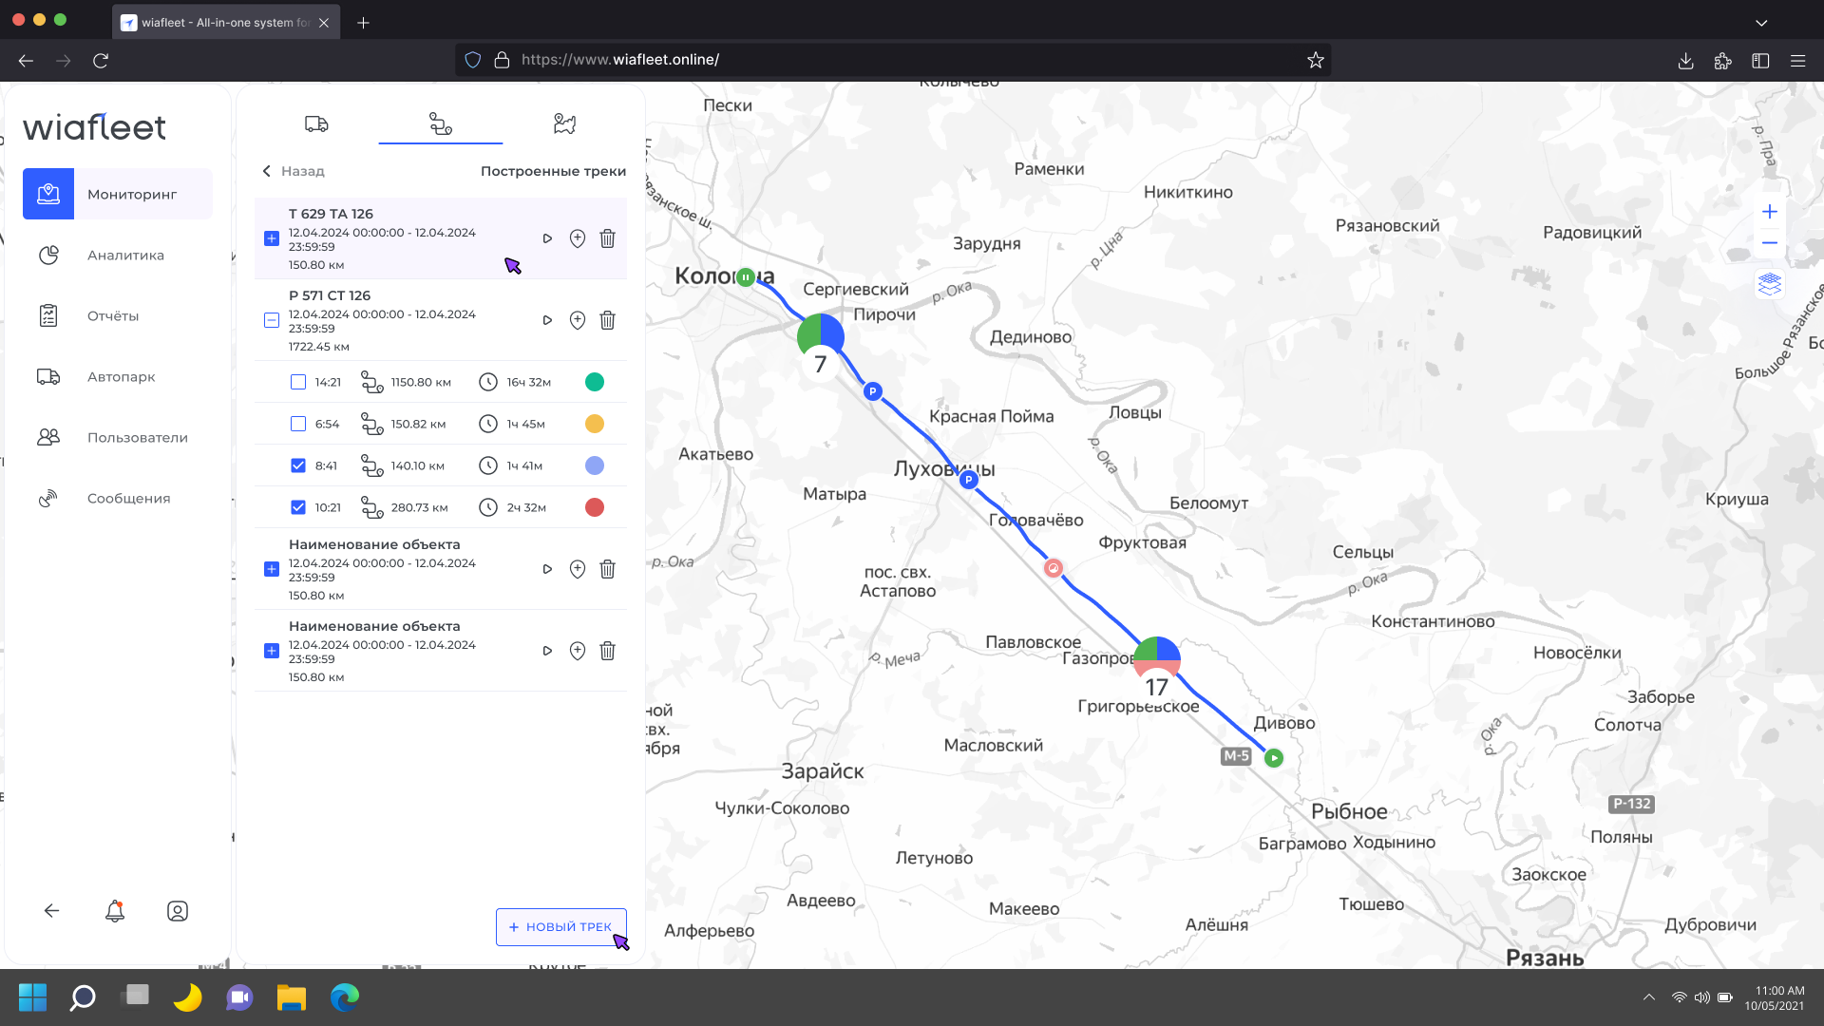
Task: Collapse the P 571 CT 126 trip list
Action: click(272, 321)
